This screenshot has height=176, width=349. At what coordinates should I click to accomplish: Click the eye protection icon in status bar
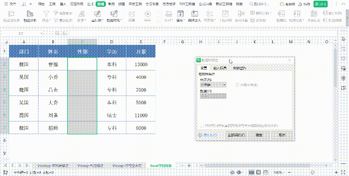(232, 172)
